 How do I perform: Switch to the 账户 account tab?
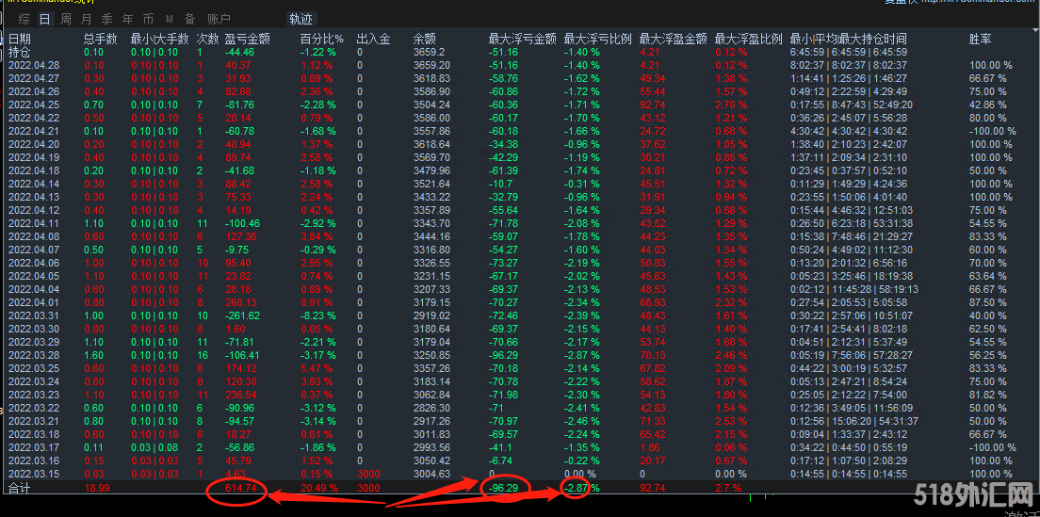[x=219, y=19]
